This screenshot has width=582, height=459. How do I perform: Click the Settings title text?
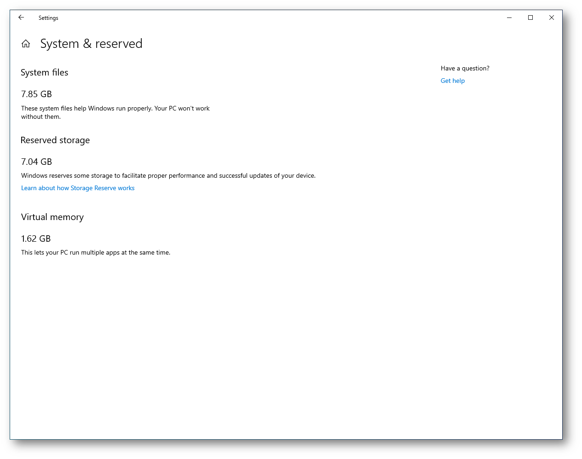click(x=48, y=18)
